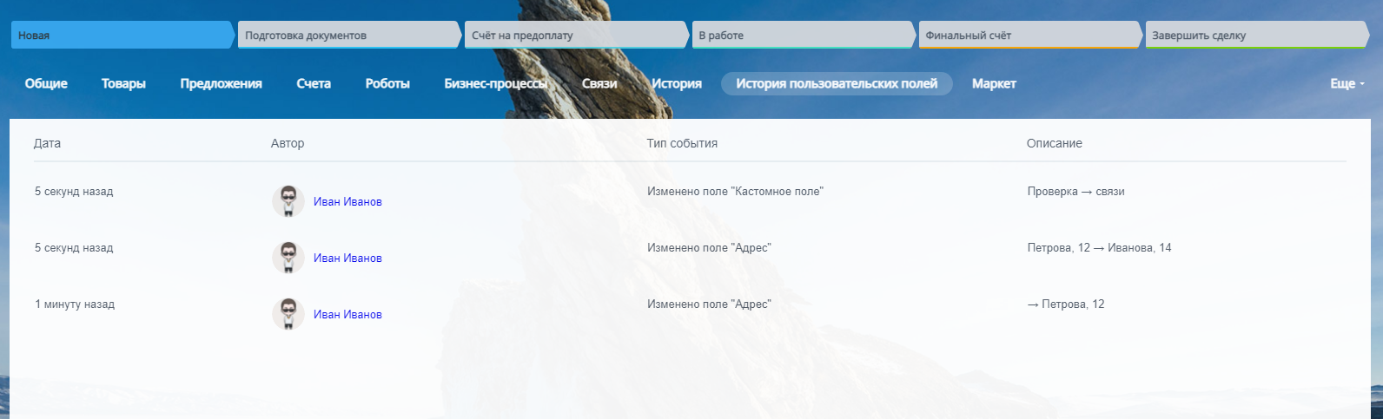The width and height of the screenshot is (1383, 419).
Task: Open the Связи tab
Action: [599, 84]
